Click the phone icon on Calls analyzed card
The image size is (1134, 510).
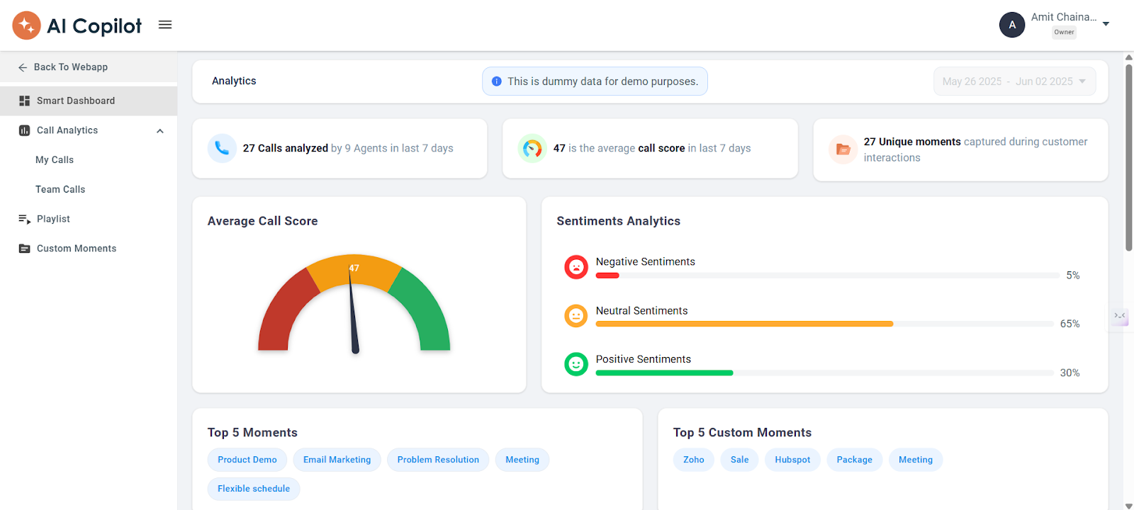[x=222, y=148]
